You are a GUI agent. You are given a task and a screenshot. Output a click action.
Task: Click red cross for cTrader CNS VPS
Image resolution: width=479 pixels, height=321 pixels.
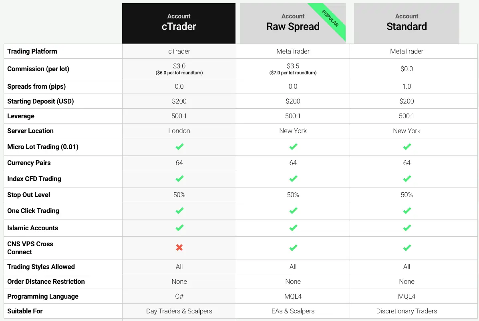pos(179,247)
